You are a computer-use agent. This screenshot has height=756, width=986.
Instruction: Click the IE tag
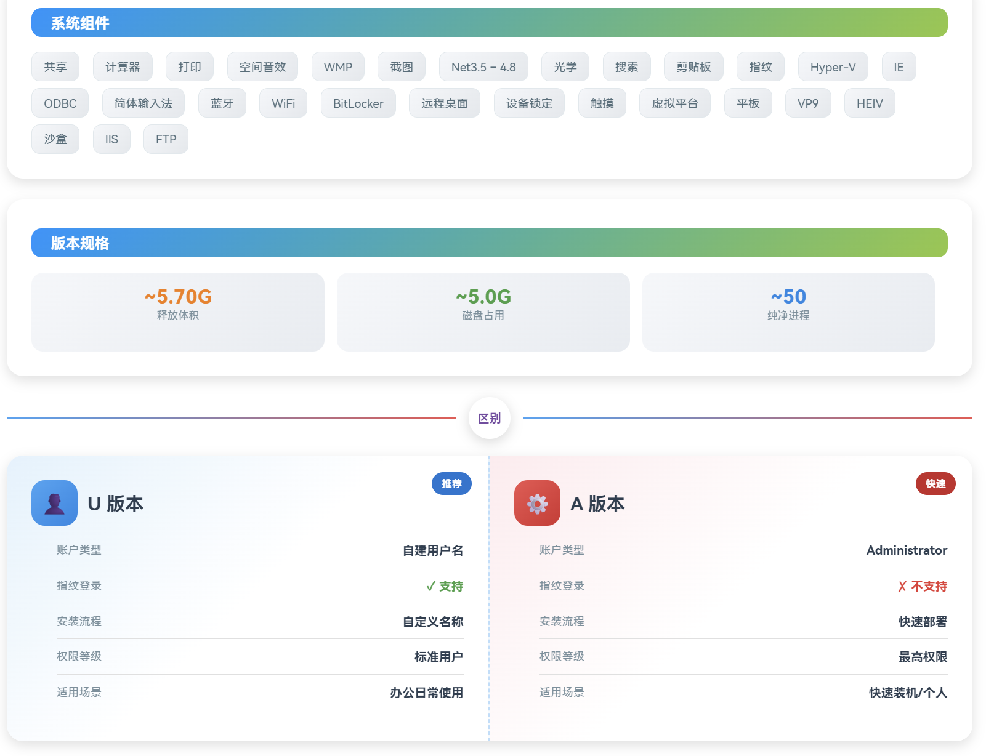899,66
